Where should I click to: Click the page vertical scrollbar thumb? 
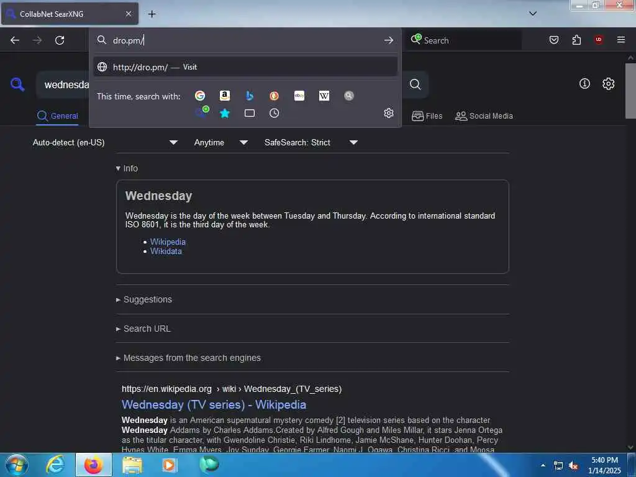(x=630, y=90)
